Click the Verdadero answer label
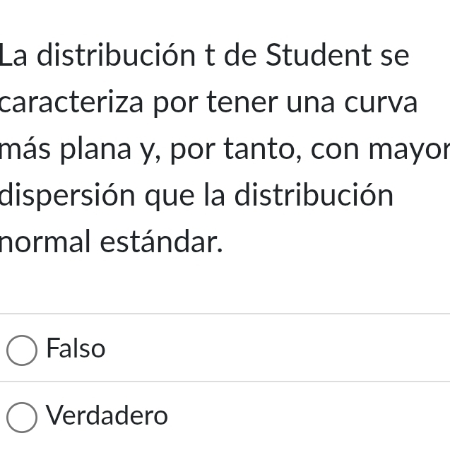Viewport: 450px width, 455px height. pyautogui.click(x=107, y=415)
